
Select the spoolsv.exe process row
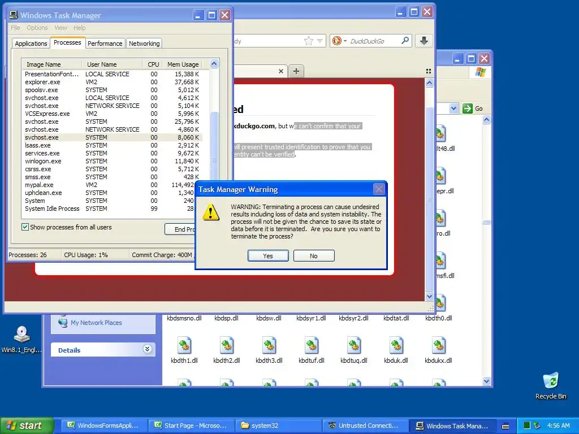pyautogui.click(x=112, y=90)
